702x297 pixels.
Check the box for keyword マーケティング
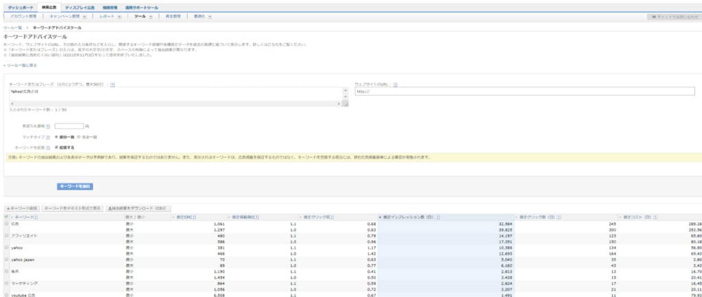coord(6,283)
